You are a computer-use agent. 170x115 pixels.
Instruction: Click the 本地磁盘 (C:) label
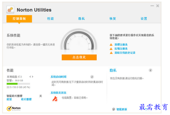pyautogui.click(x=14, y=77)
